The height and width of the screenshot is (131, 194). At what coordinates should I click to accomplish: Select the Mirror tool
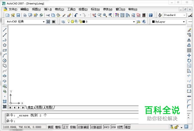(x=189, y=40)
